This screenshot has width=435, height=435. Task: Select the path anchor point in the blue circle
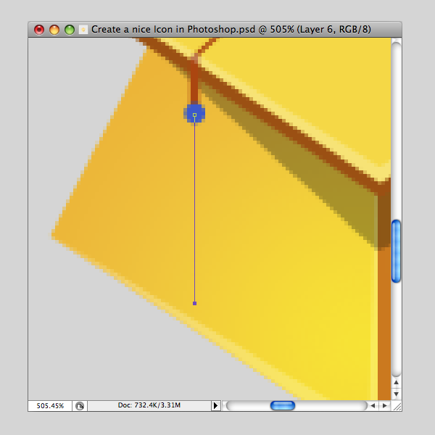point(194,115)
